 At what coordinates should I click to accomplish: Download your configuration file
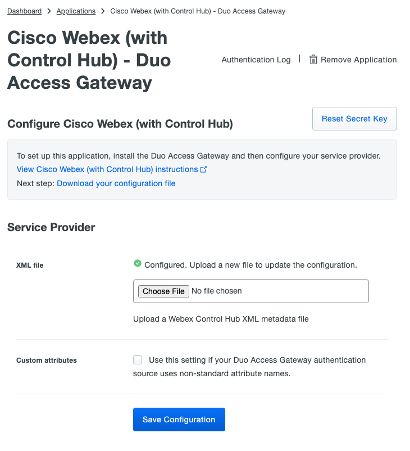tap(116, 183)
